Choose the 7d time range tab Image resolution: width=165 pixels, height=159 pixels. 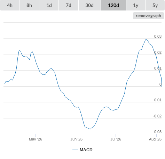coord(69,5)
